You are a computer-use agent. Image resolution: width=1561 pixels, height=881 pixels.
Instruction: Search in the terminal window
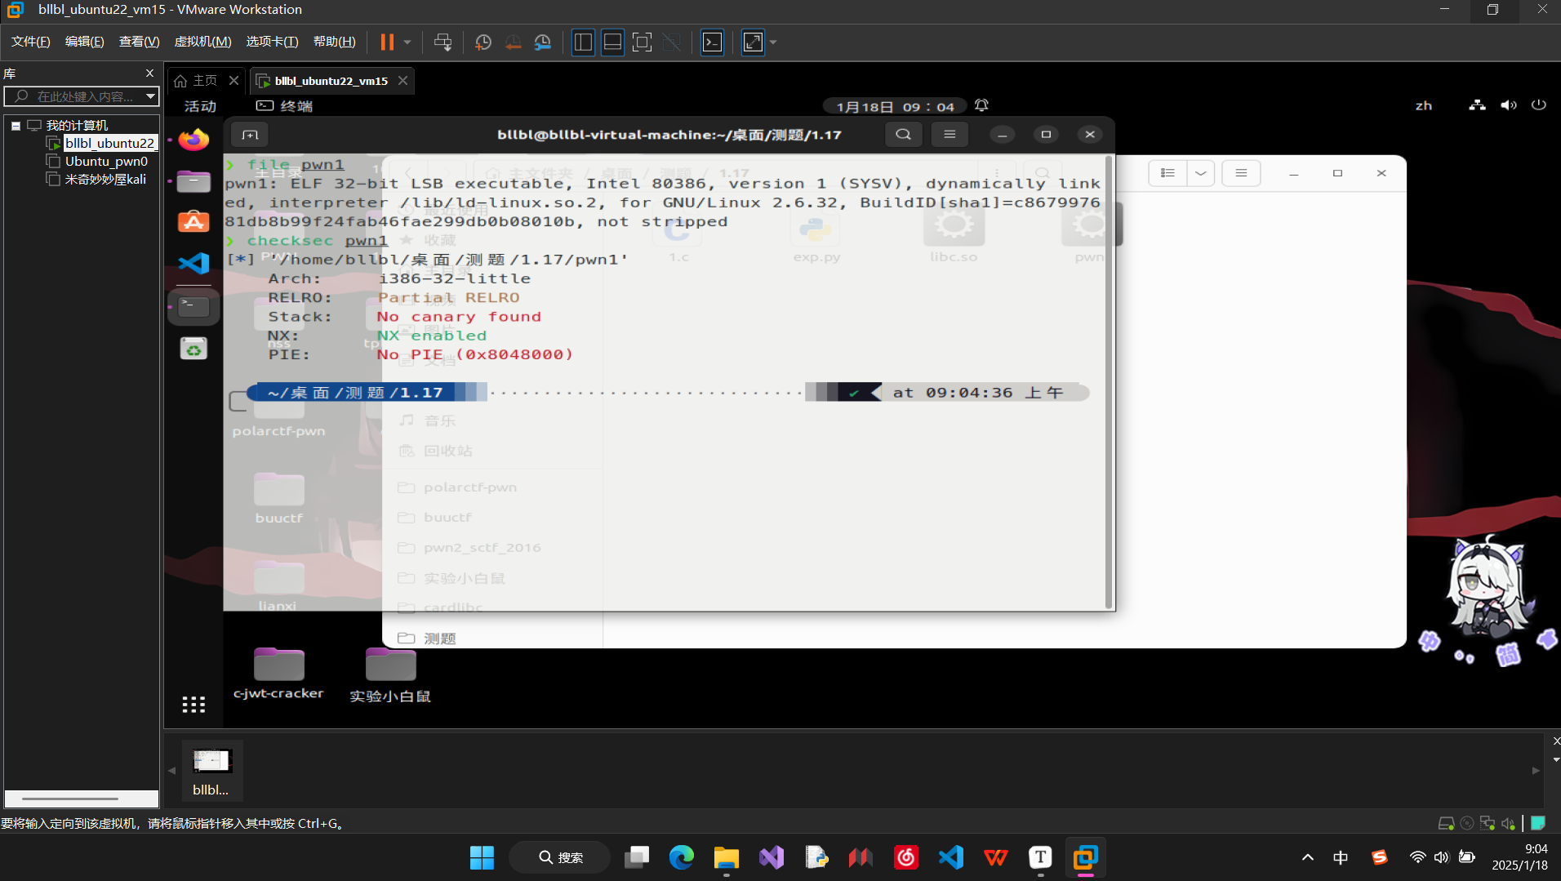click(903, 135)
